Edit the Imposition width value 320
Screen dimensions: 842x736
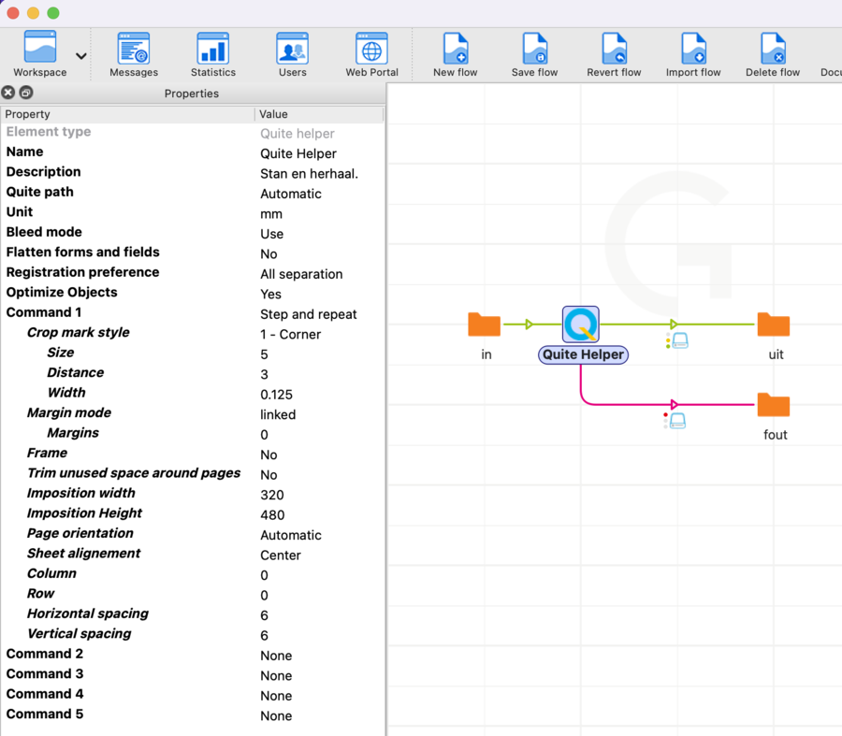[271, 495]
